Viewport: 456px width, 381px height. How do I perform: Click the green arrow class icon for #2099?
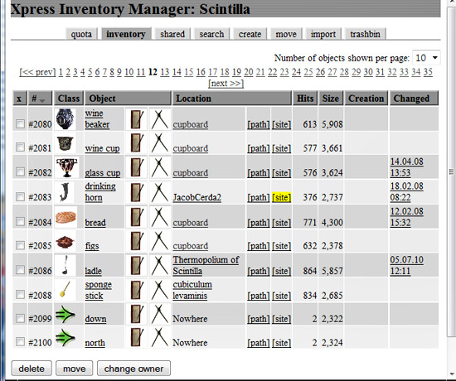tap(65, 314)
